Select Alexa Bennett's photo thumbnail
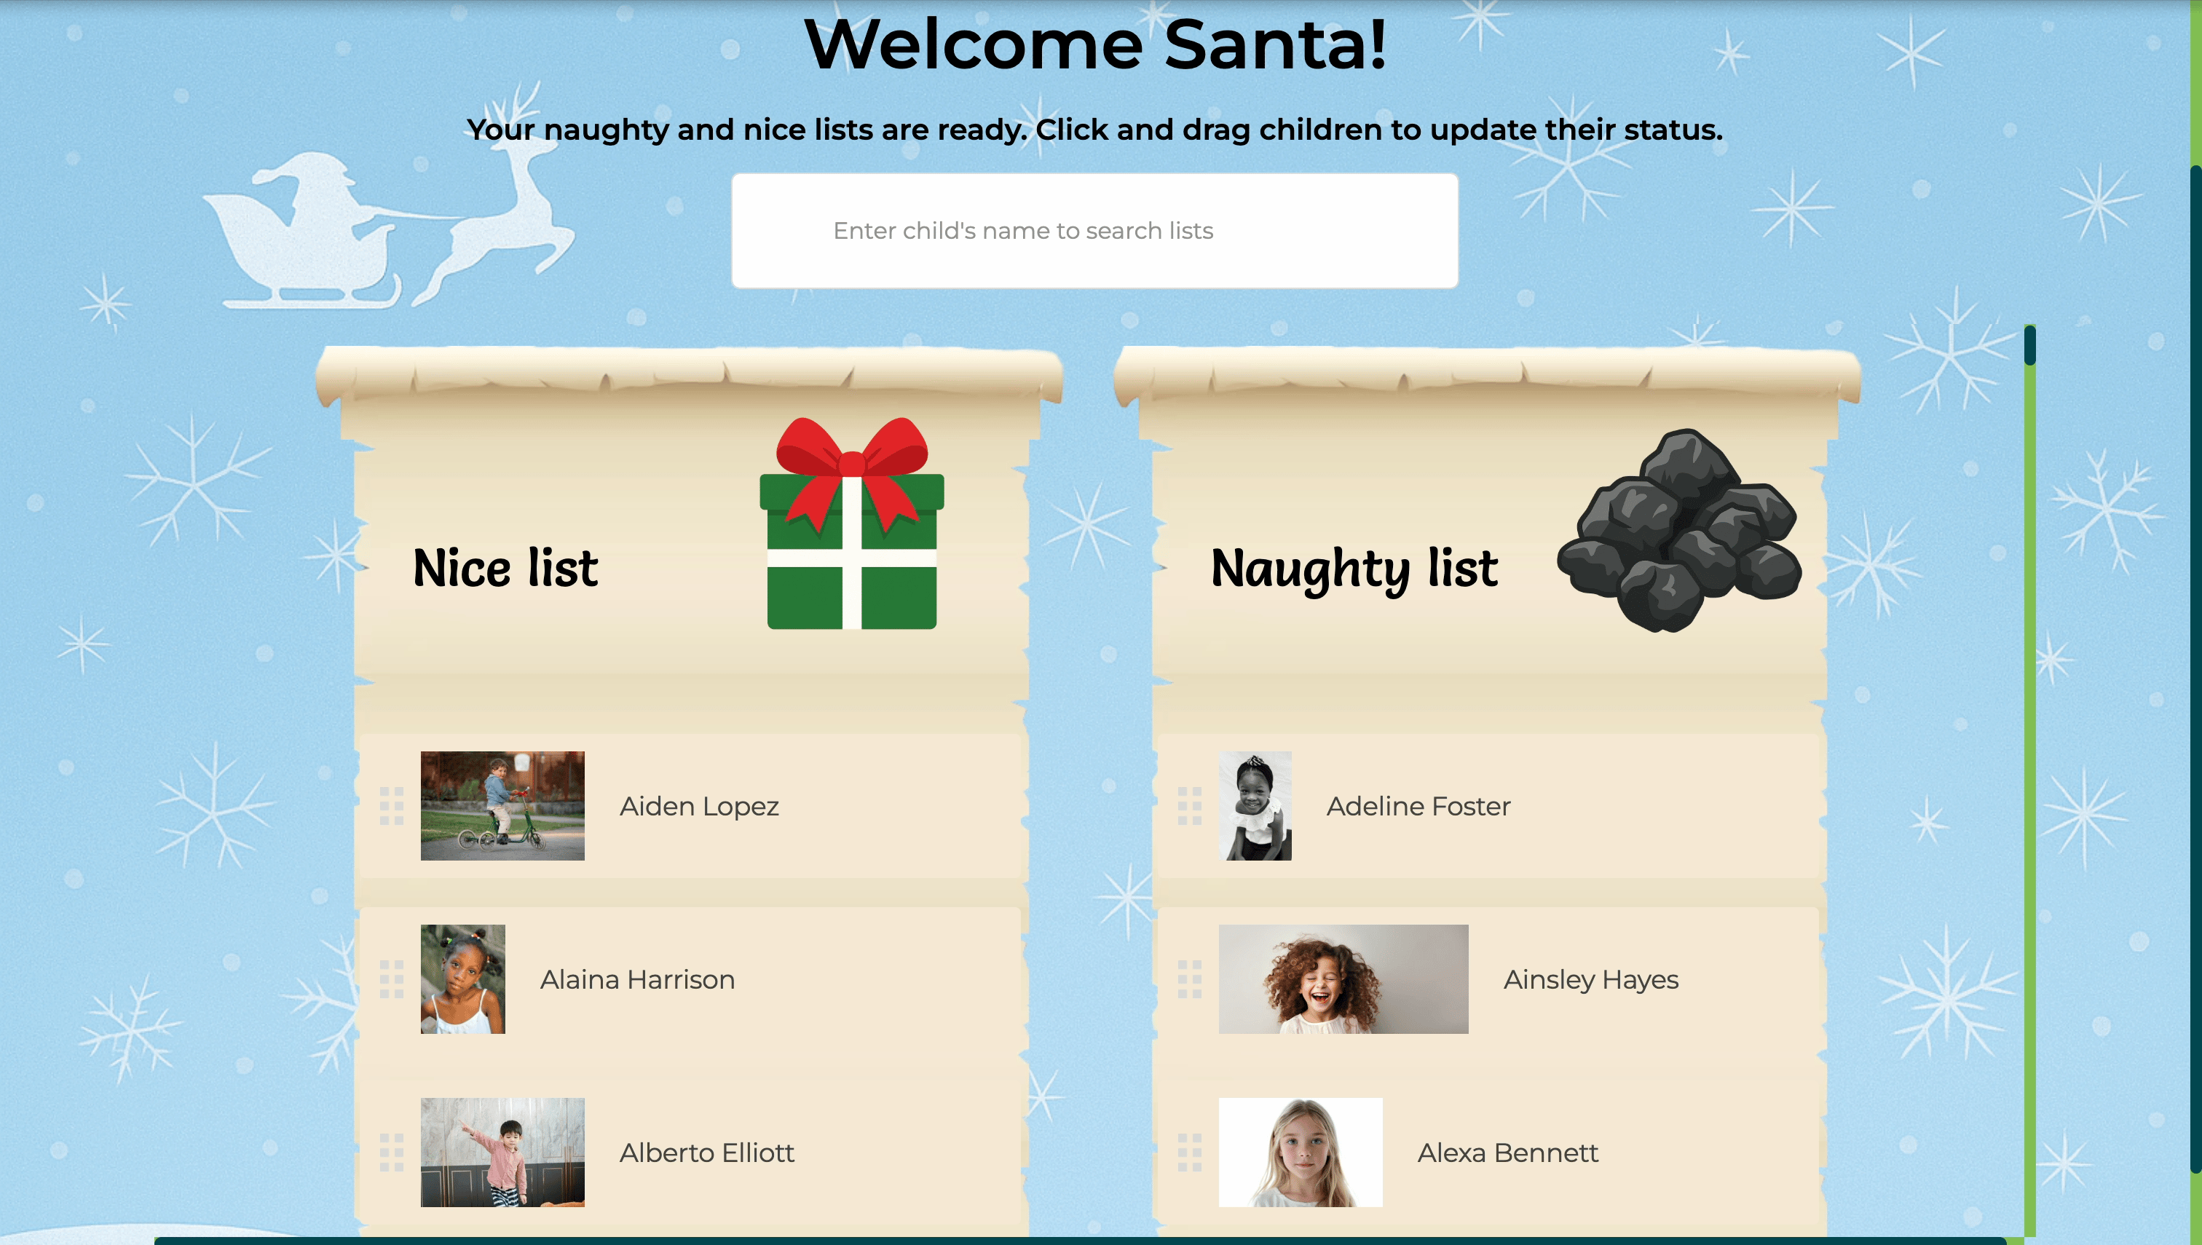This screenshot has width=2202, height=1245. (1301, 1153)
